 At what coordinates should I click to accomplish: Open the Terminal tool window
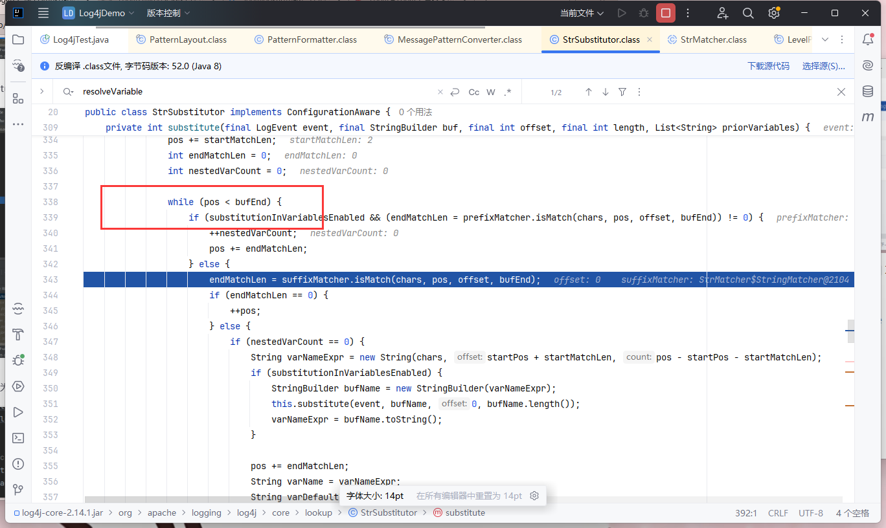pos(18,438)
